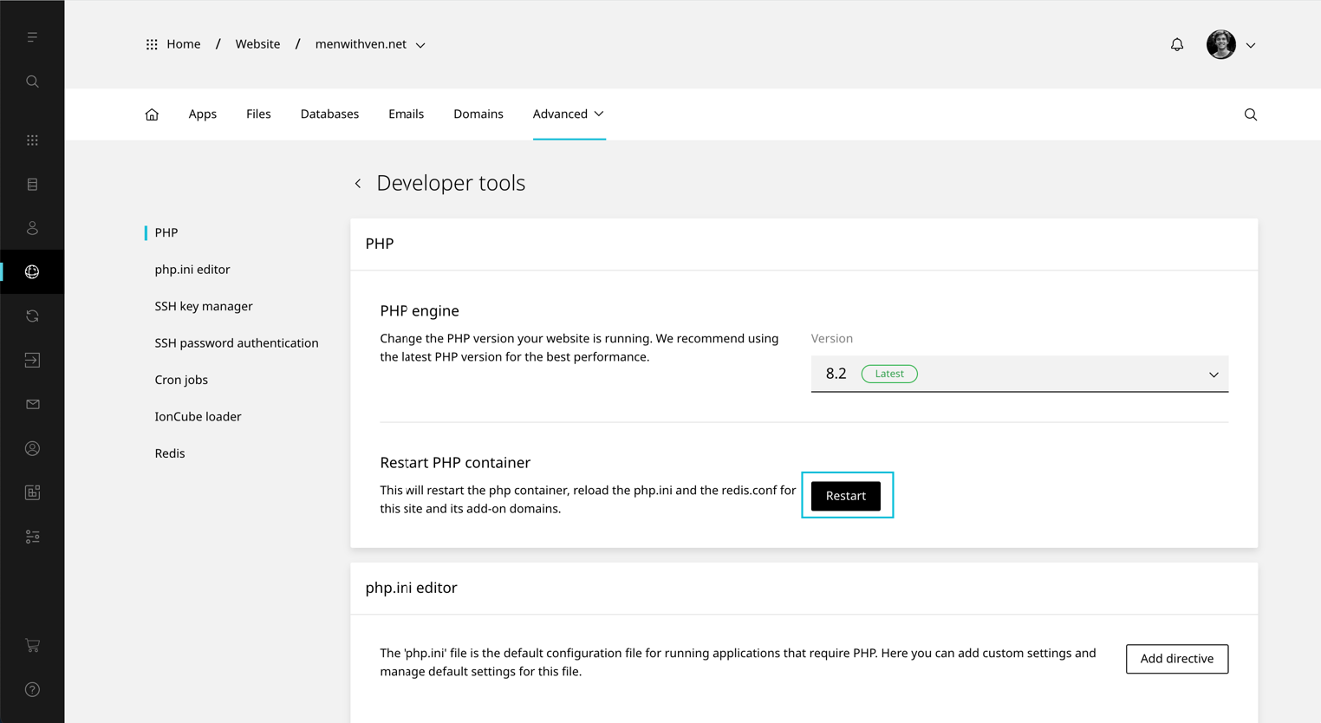This screenshot has height=723, width=1321.
Task: Expand the sidebar with hamburger menu icon
Action: point(32,37)
